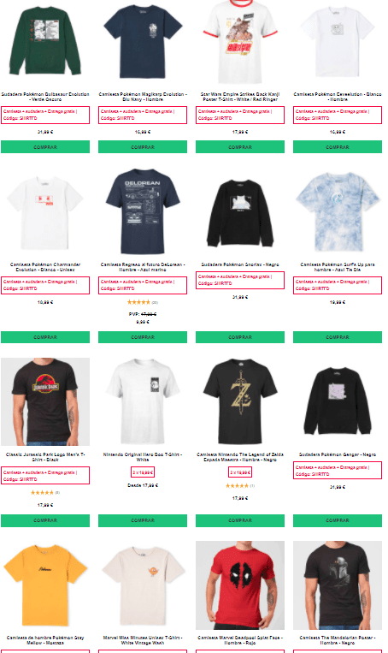Open The Mandalorian Poster shirt title link

(338, 640)
